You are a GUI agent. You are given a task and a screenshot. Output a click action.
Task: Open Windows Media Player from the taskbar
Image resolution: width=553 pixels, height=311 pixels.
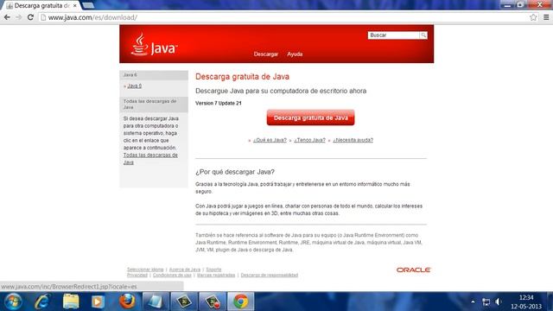pos(98,301)
